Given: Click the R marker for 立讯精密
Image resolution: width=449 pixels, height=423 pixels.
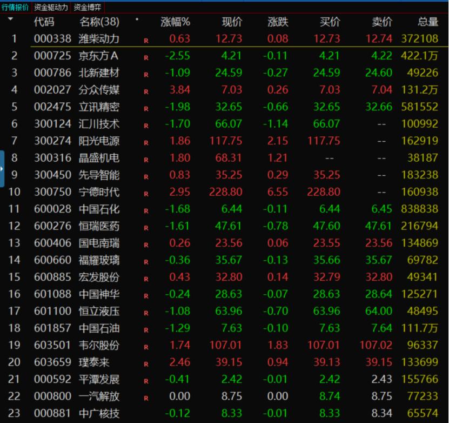Looking at the screenshot, I should (146, 109).
